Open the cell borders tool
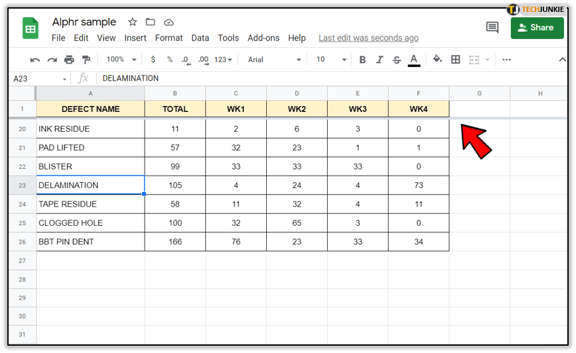This screenshot has height=353, width=576. [456, 60]
